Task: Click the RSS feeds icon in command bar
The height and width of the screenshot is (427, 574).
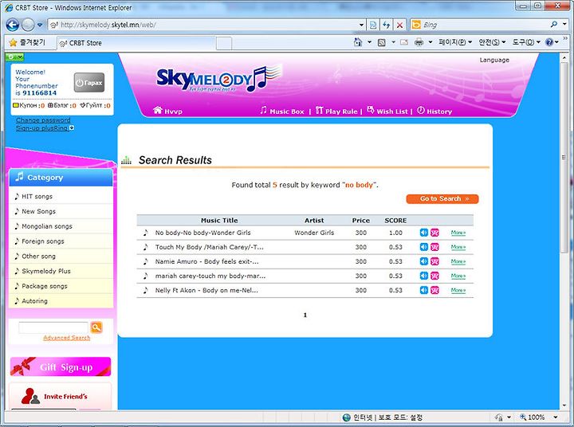Action: point(381,42)
